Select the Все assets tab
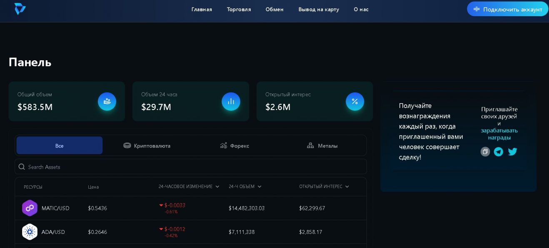Viewport: 549px width, 248px height. click(60, 146)
